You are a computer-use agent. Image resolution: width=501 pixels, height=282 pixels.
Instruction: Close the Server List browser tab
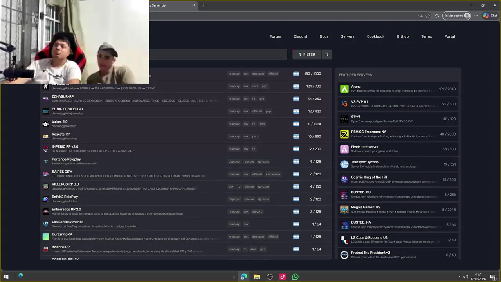[x=193, y=5]
